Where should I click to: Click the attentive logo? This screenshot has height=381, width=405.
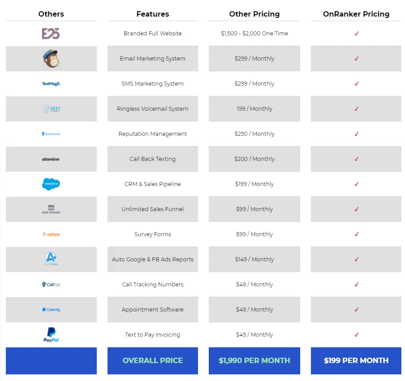pos(51,159)
